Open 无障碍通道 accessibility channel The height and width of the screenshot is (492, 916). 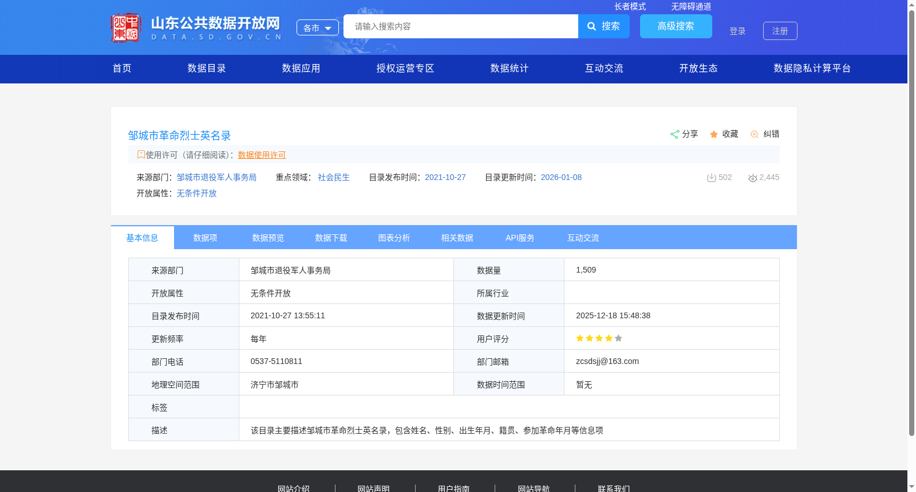pos(691,6)
